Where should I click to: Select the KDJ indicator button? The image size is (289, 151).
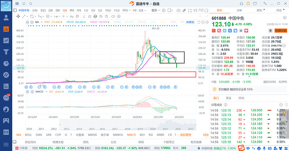(x=142, y=135)
